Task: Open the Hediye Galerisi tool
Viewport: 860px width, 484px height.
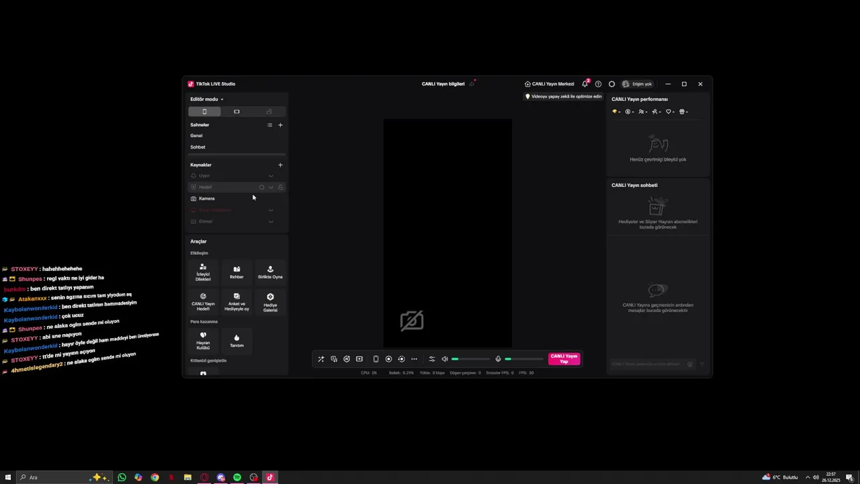Action: [270, 302]
